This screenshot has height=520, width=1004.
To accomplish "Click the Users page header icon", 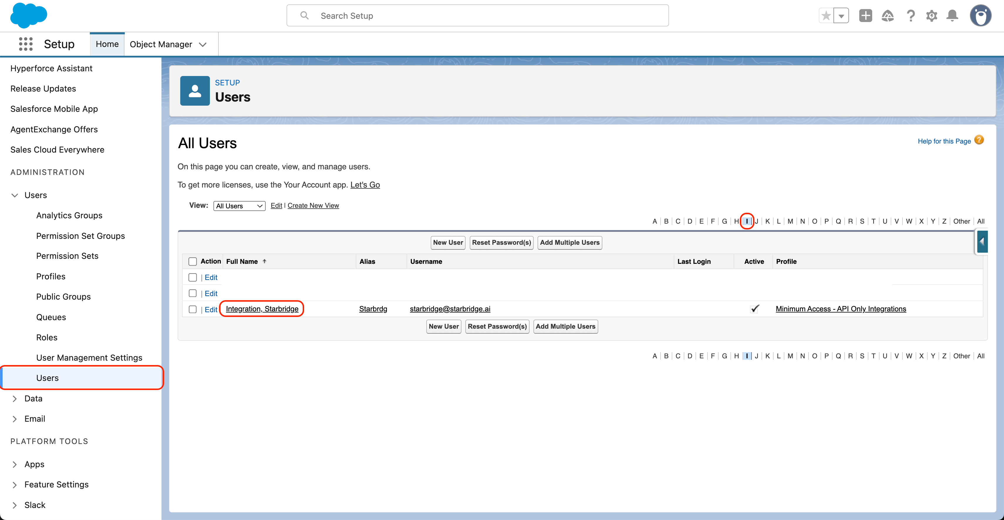I will [x=195, y=91].
